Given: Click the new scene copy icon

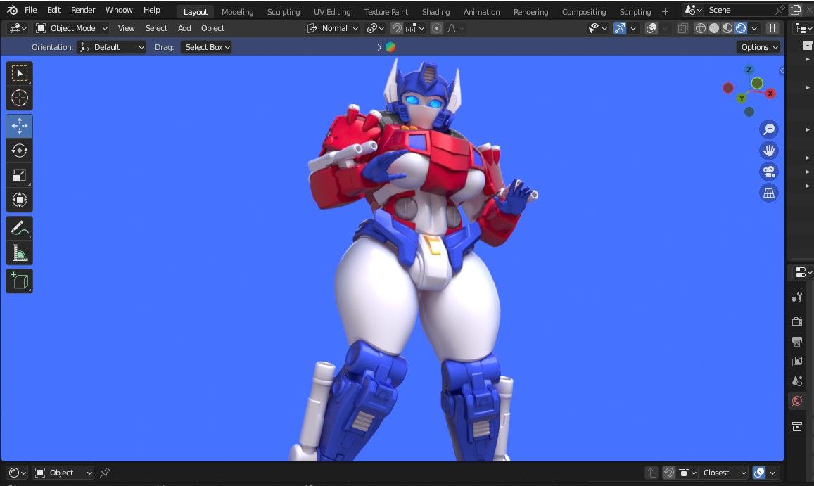Looking at the screenshot, I should point(795,10).
